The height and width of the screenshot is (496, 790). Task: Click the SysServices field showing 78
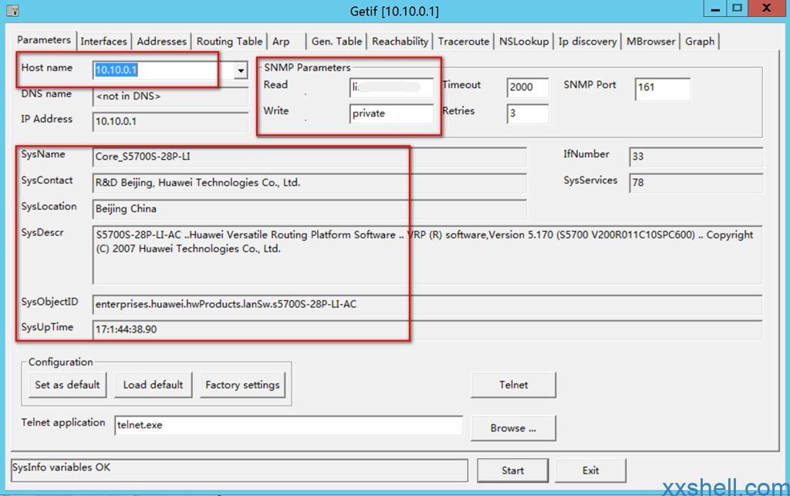697,183
